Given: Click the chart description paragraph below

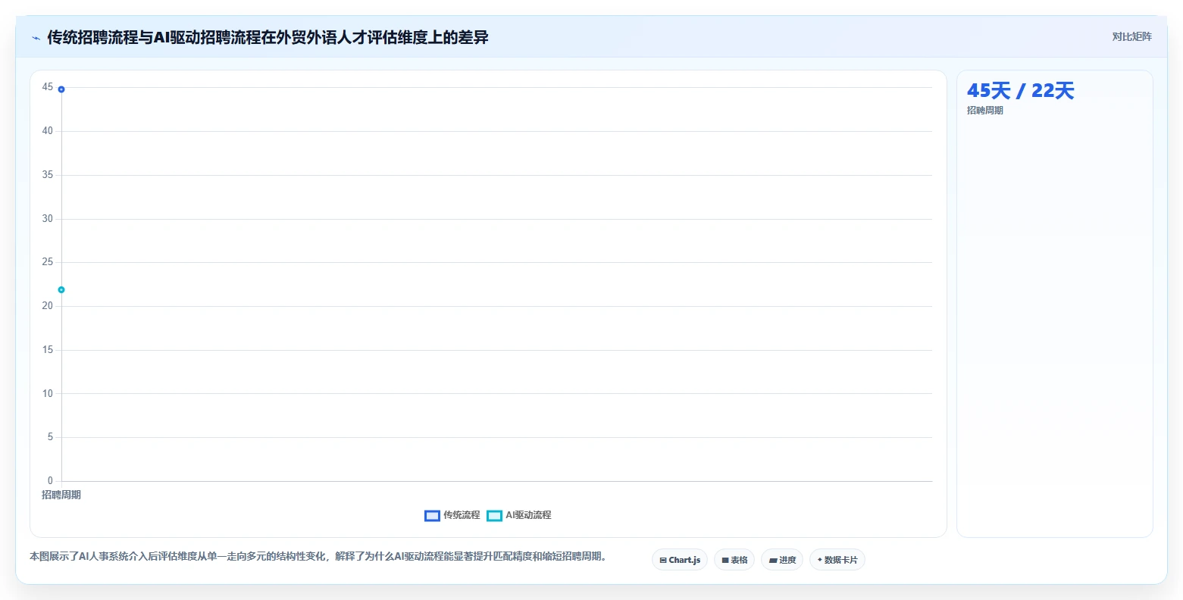Looking at the screenshot, I should (318, 557).
